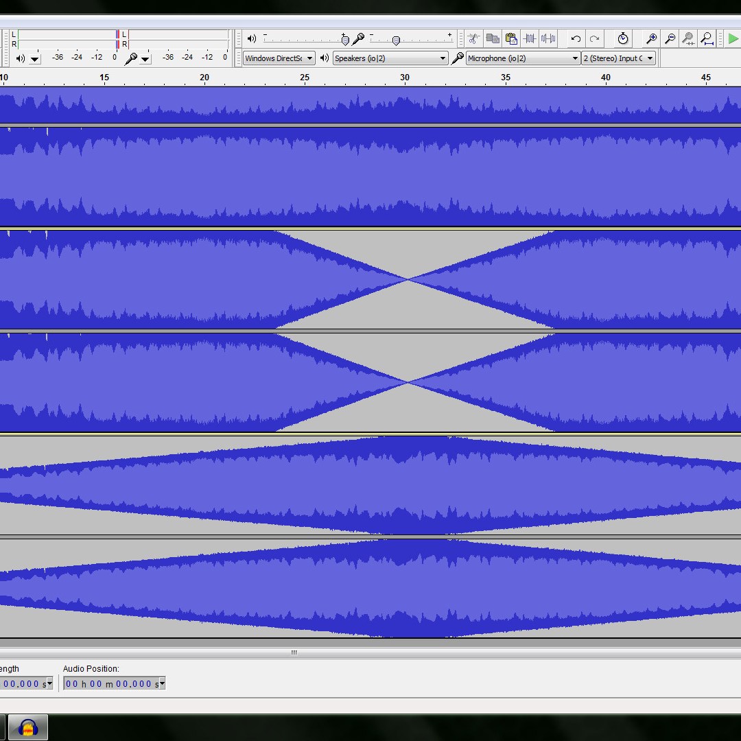Fit entire project in window
Viewport: 741px width, 741px height.
tap(707, 38)
